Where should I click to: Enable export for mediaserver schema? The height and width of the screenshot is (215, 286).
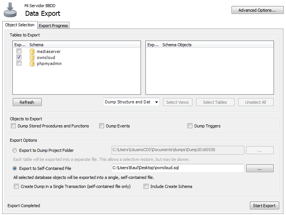(x=19, y=51)
